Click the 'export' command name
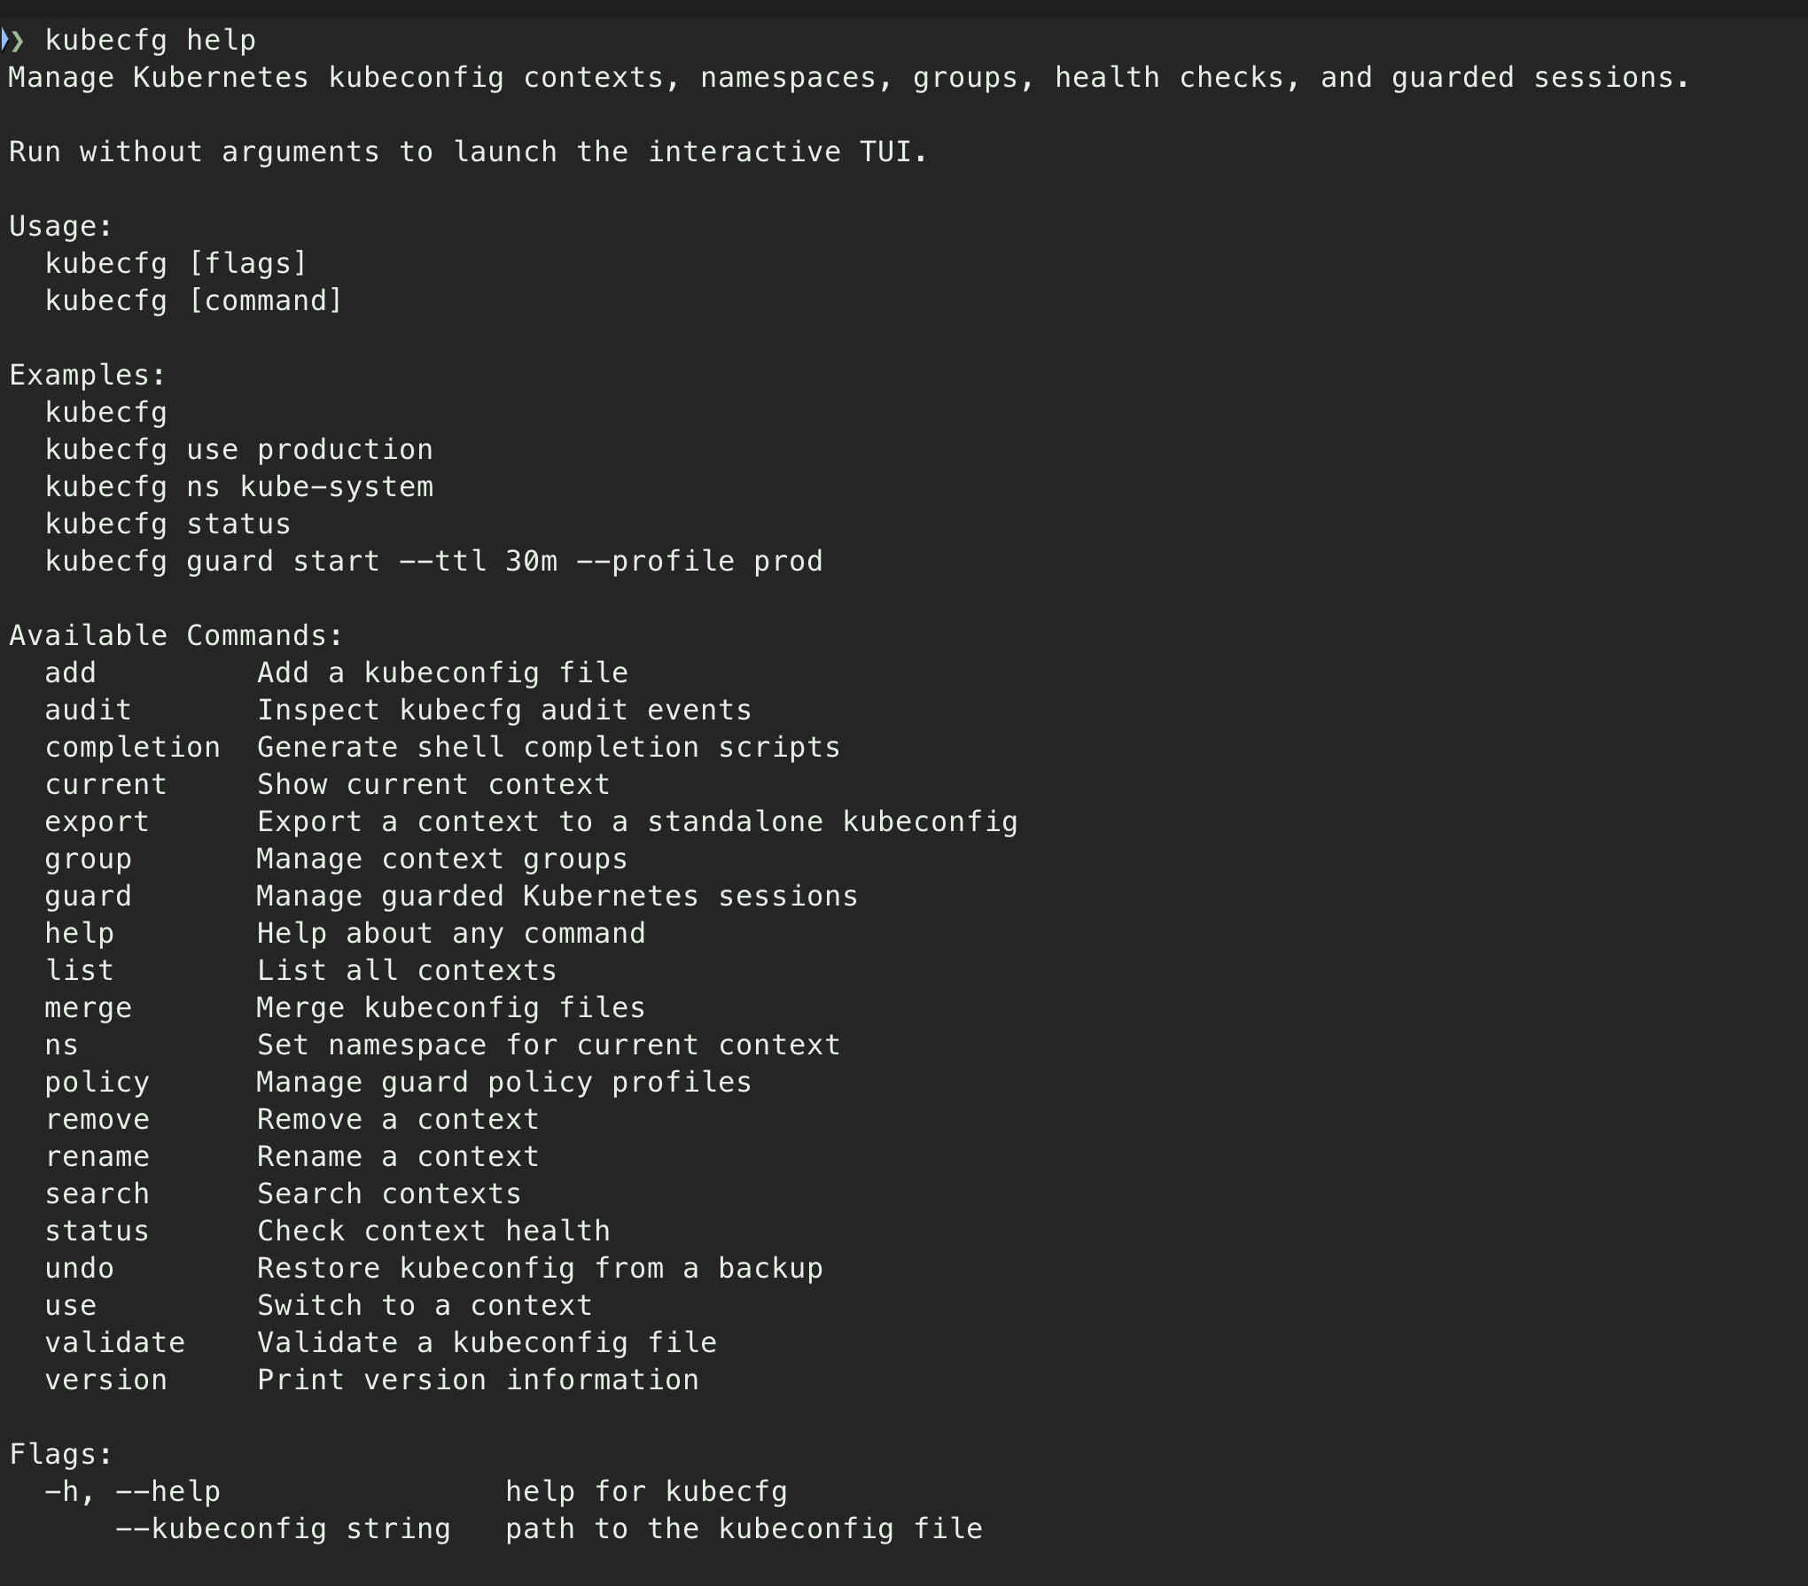Image resolution: width=1808 pixels, height=1586 pixels. point(97,821)
